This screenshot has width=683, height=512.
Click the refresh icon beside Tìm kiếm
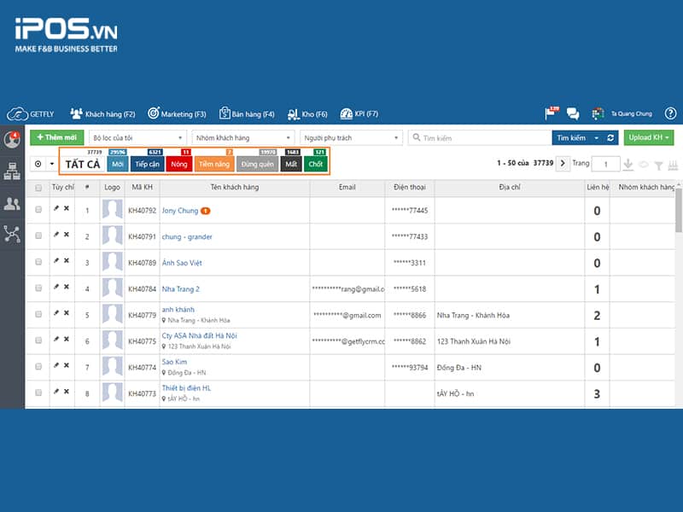point(610,137)
